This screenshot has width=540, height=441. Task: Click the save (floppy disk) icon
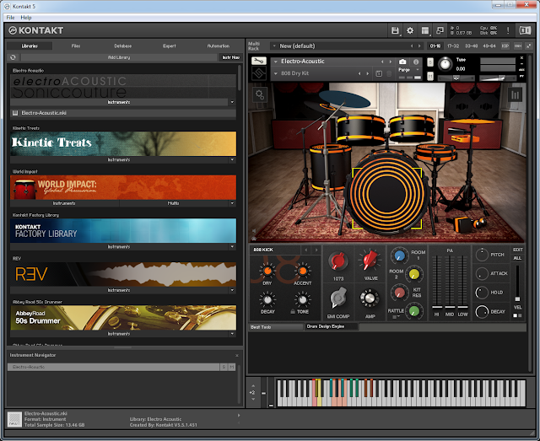(396, 30)
